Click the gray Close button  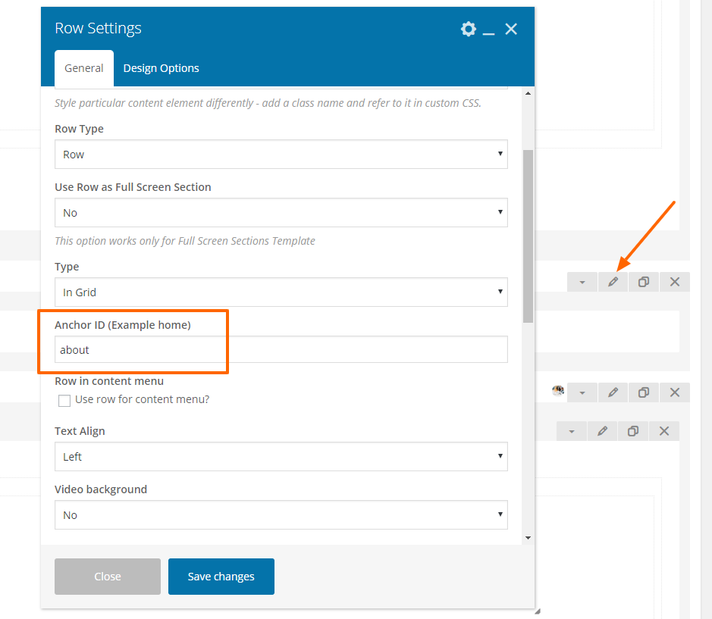108,577
